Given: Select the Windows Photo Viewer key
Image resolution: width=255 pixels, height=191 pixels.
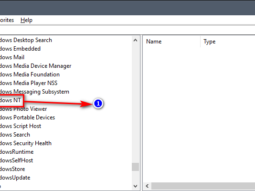Looking at the screenshot, I should click(23, 109).
